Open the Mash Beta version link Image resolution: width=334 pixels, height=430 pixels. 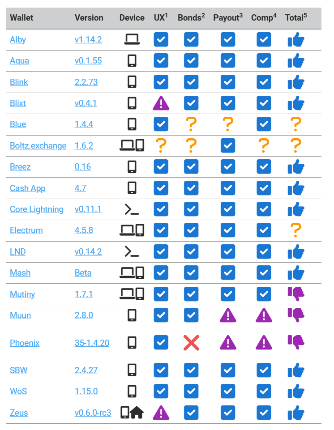[x=83, y=273]
